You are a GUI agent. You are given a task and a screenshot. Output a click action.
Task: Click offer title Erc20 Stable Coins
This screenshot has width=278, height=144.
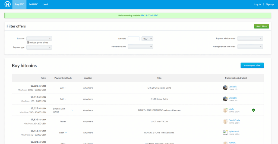coord(159,99)
